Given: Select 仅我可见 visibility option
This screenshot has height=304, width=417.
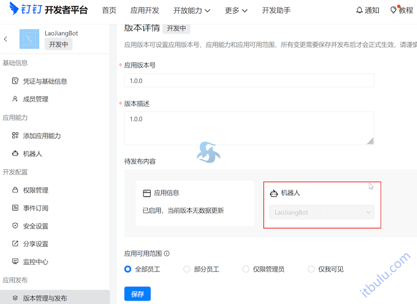Looking at the screenshot, I should [311, 269].
